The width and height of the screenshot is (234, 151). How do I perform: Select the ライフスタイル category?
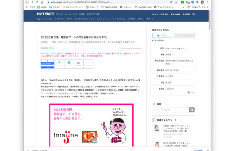tap(119, 19)
